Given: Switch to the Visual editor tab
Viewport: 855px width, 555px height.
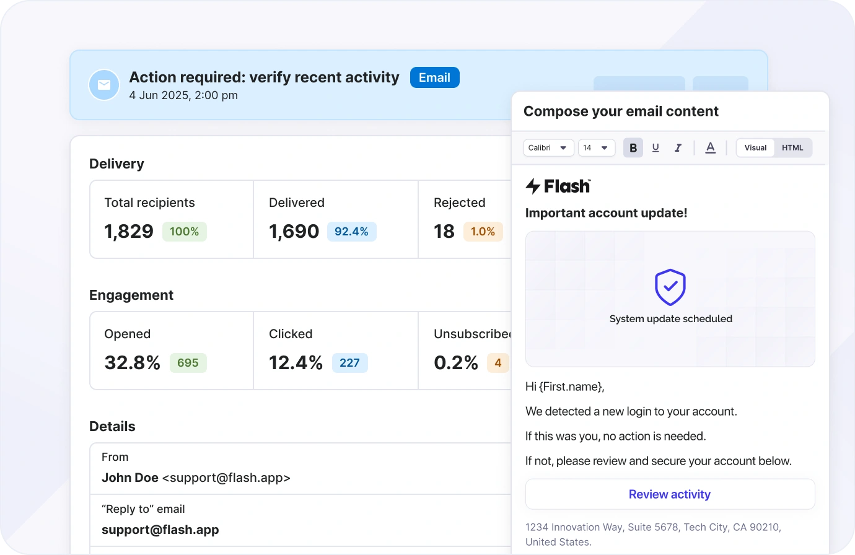Looking at the screenshot, I should tap(755, 148).
